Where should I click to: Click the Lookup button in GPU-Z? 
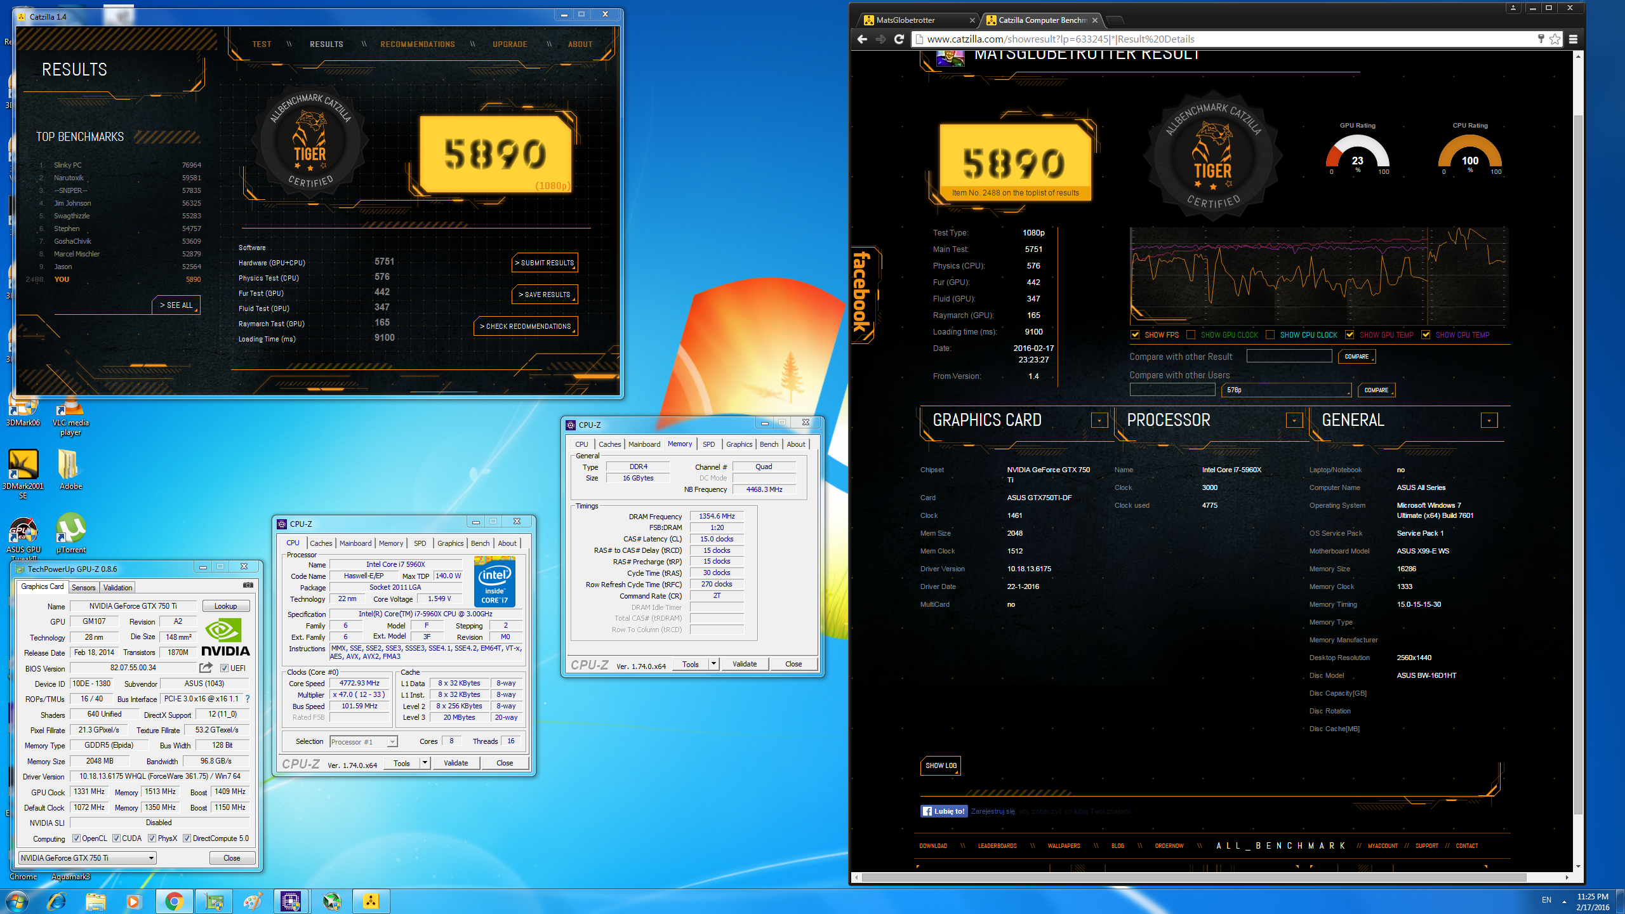[226, 606]
